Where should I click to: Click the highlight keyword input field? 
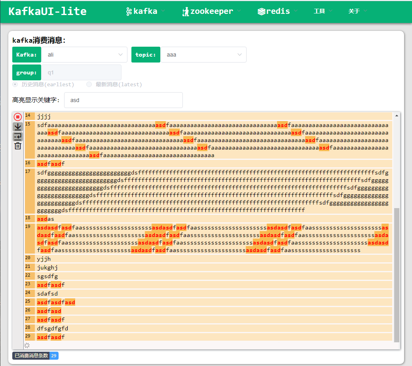[x=123, y=100]
